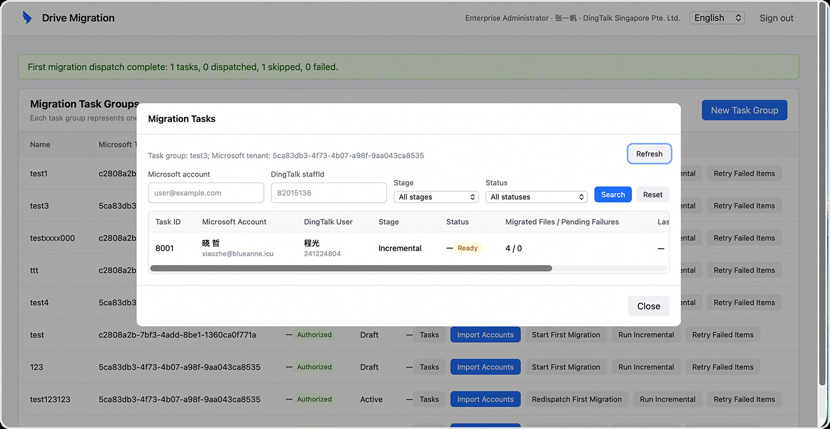
Task: Run Incremental for test123123 row
Action: [x=667, y=399]
